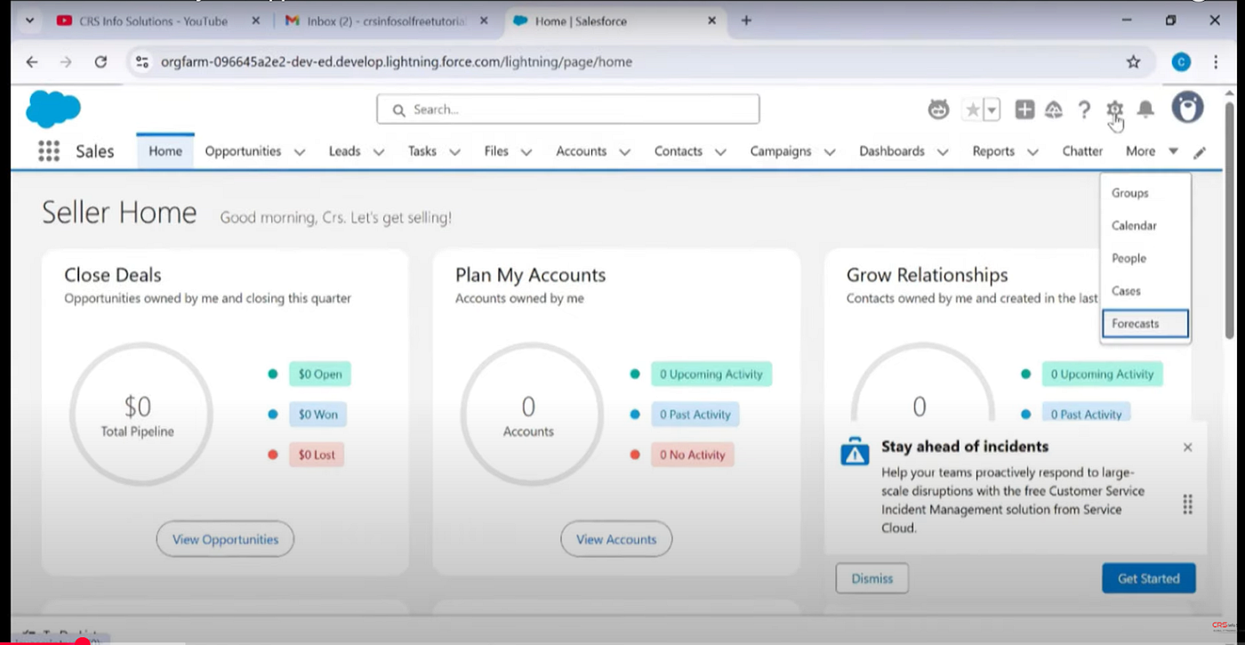Expand the Files dropdown chevron
This screenshot has height=645, width=1245.
(x=526, y=152)
